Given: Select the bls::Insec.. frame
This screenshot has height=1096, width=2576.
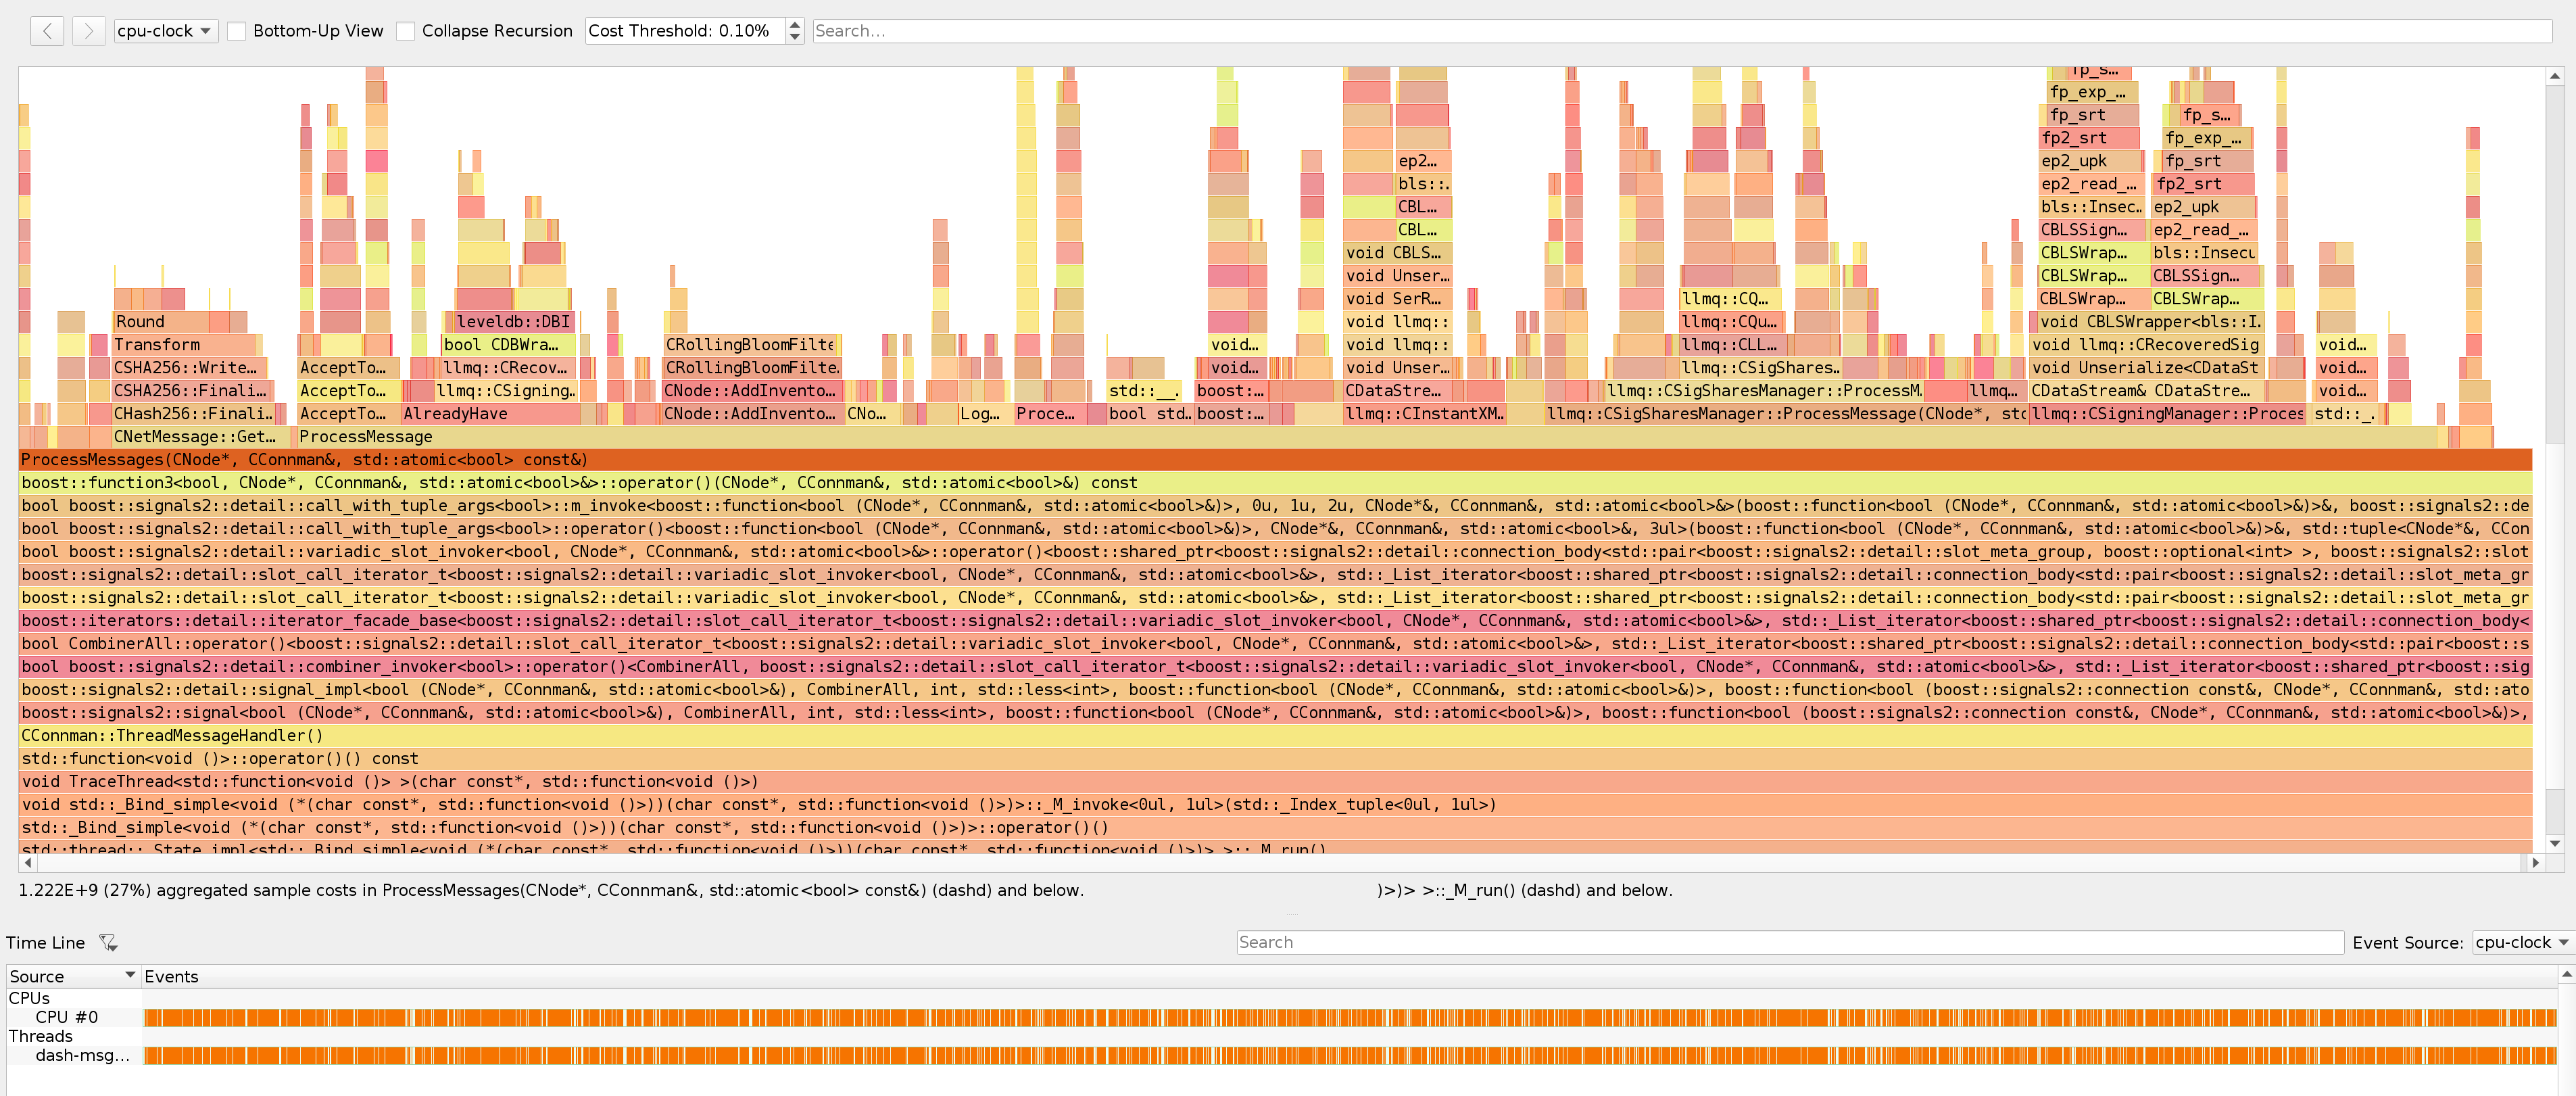Looking at the screenshot, I should click(x=2093, y=207).
